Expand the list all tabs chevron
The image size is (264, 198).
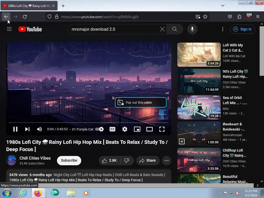point(222,6)
